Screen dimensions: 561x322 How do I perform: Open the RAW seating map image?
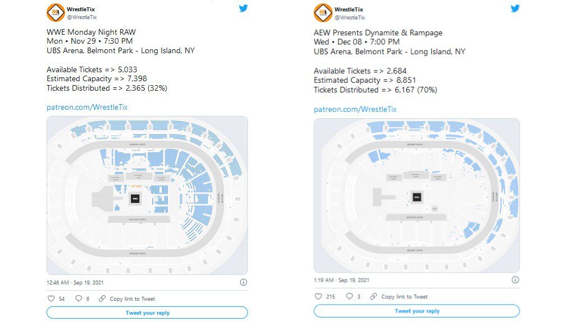(147, 195)
